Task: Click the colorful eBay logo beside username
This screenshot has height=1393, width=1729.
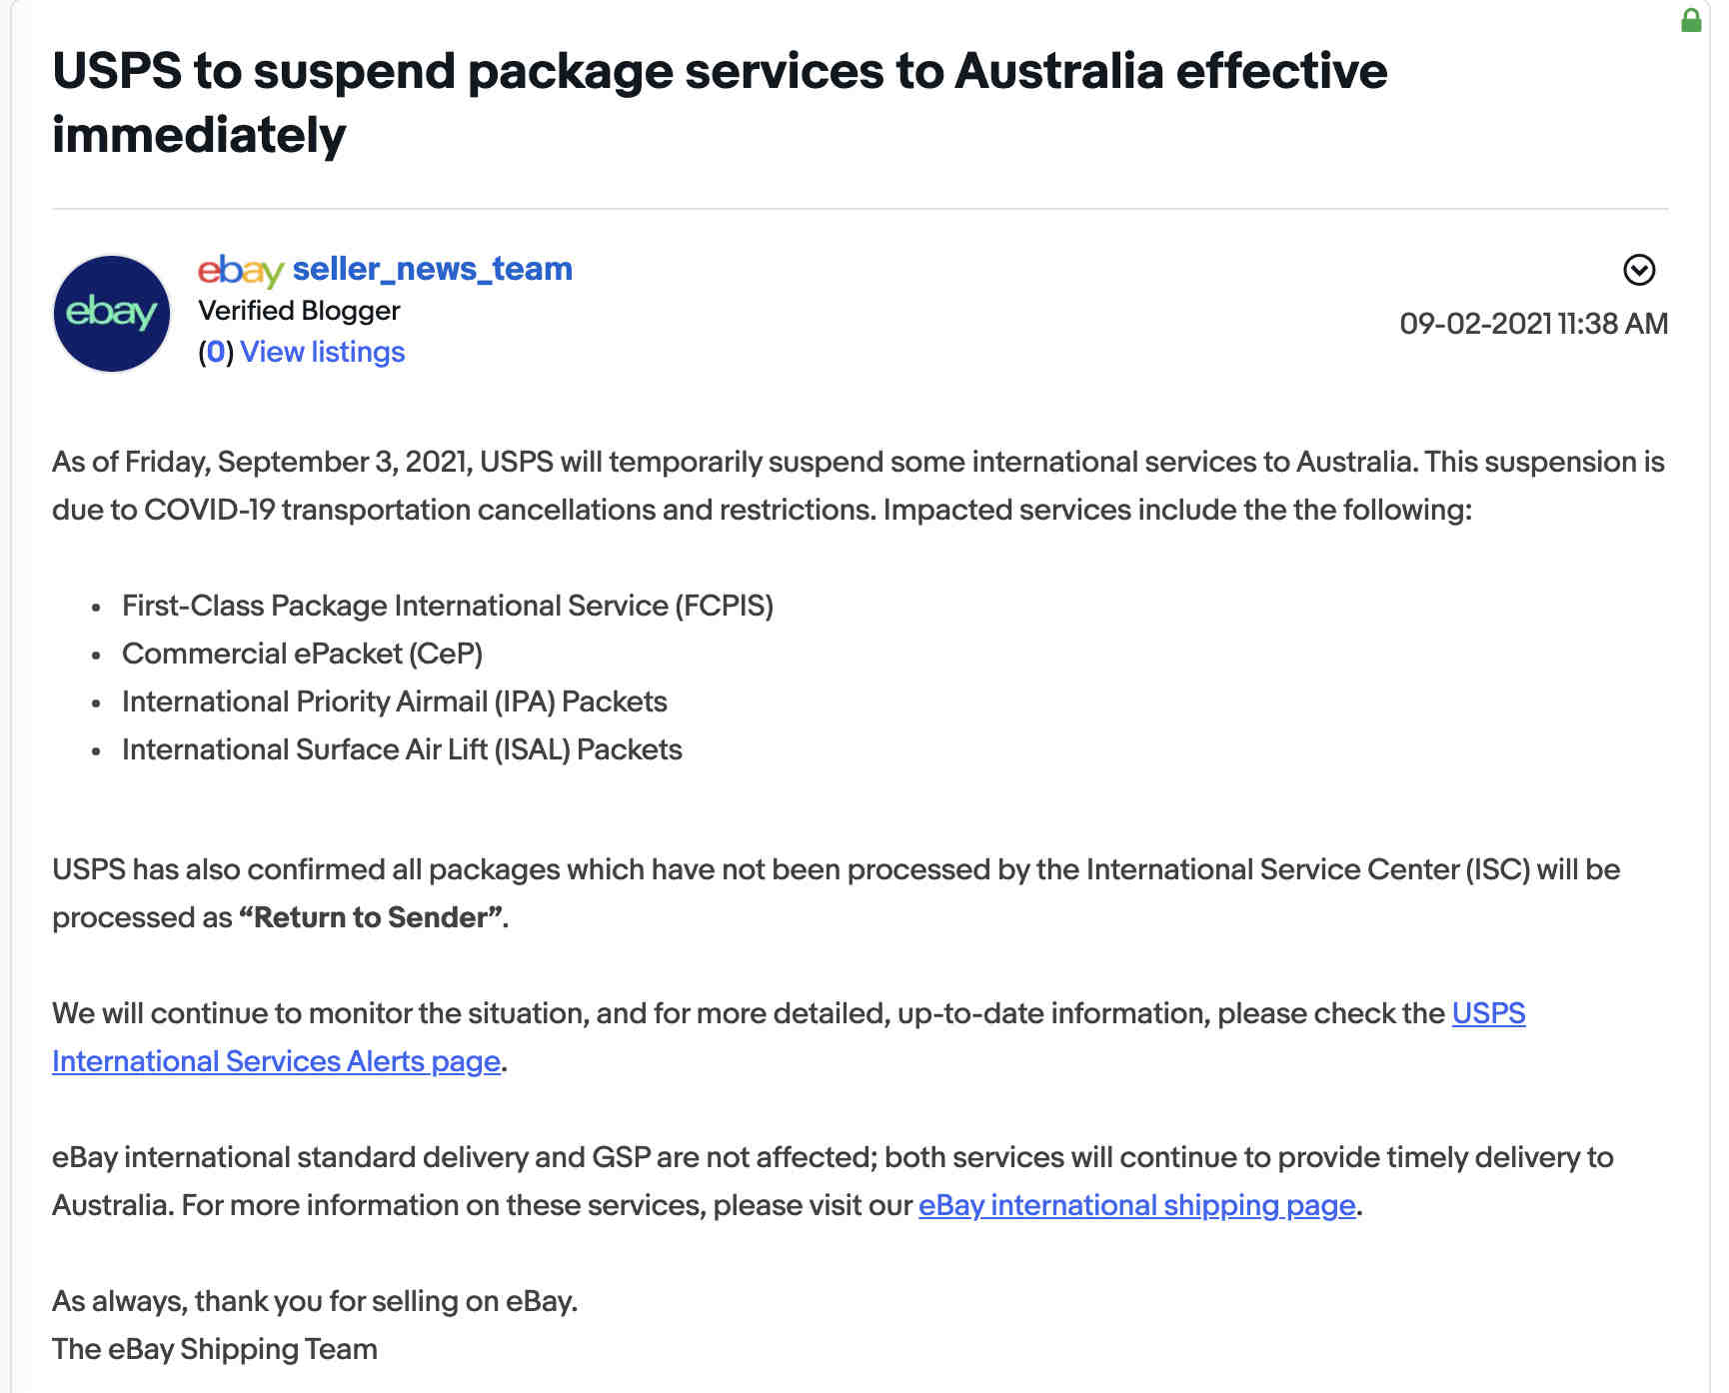Action: pyautogui.click(x=241, y=270)
